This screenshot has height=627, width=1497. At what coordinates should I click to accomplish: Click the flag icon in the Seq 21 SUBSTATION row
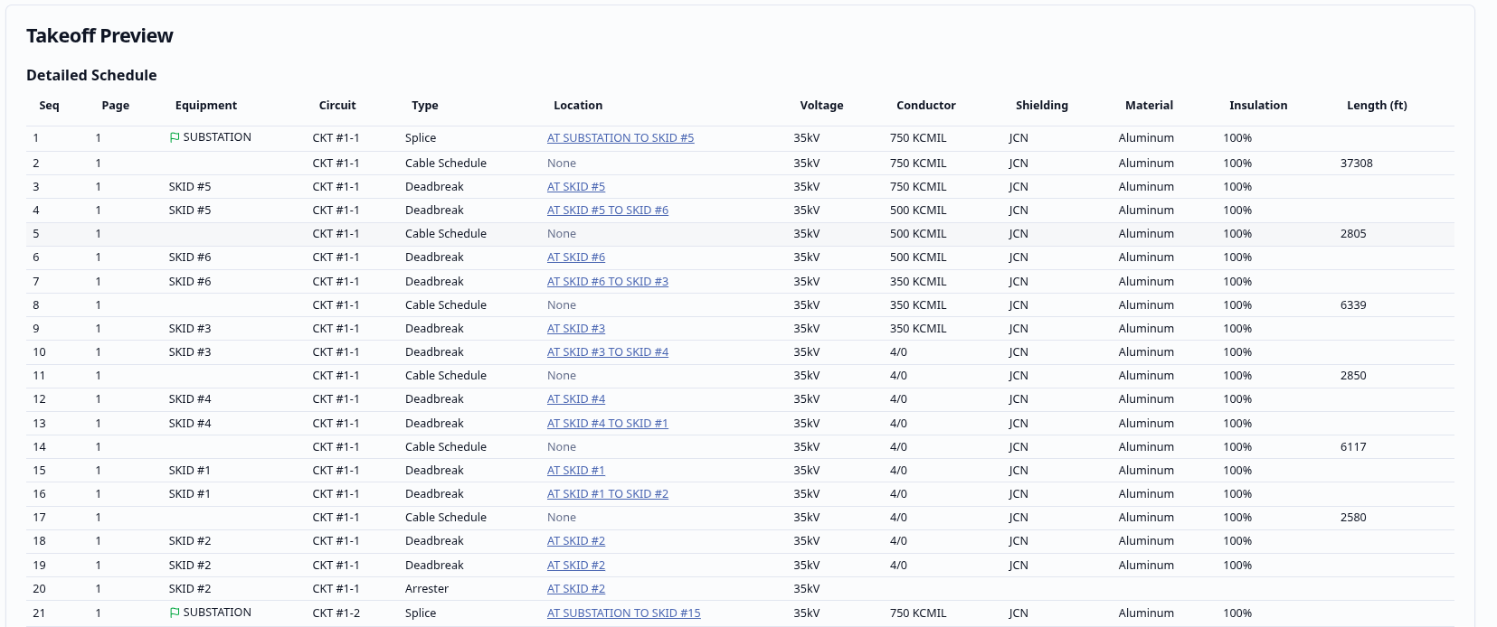(x=175, y=613)
